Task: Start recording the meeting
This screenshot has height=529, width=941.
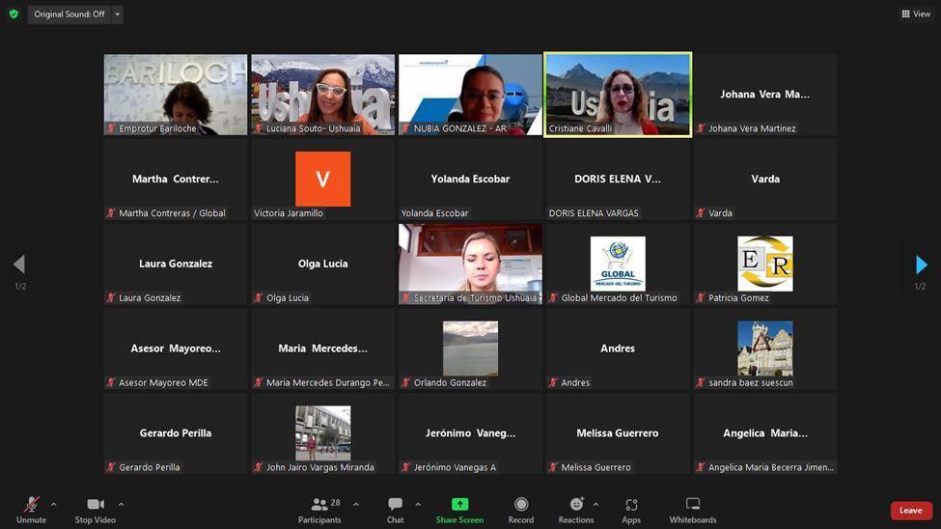Action: 521,510
